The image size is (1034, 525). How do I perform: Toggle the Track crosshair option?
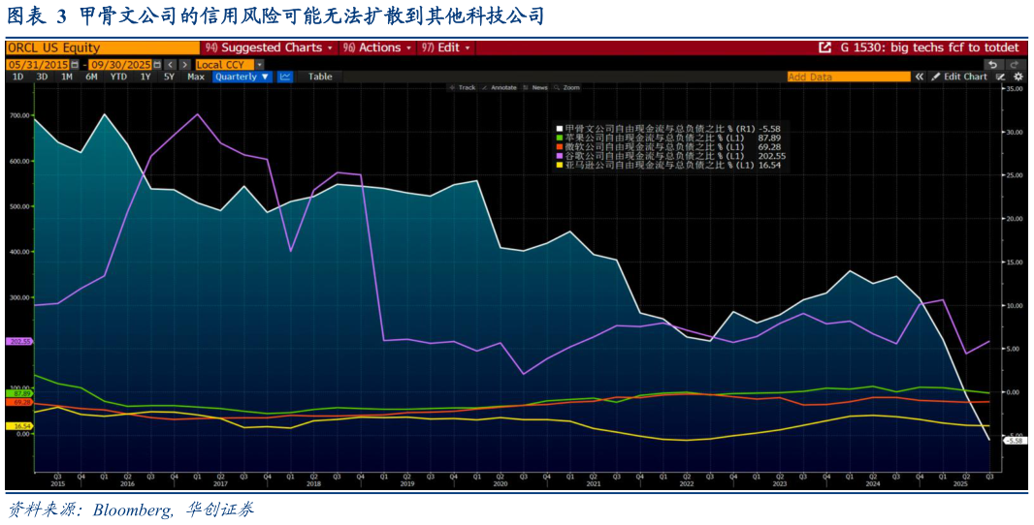462,87
